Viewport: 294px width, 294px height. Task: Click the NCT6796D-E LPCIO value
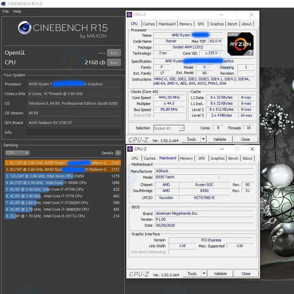tap(204, 198)
